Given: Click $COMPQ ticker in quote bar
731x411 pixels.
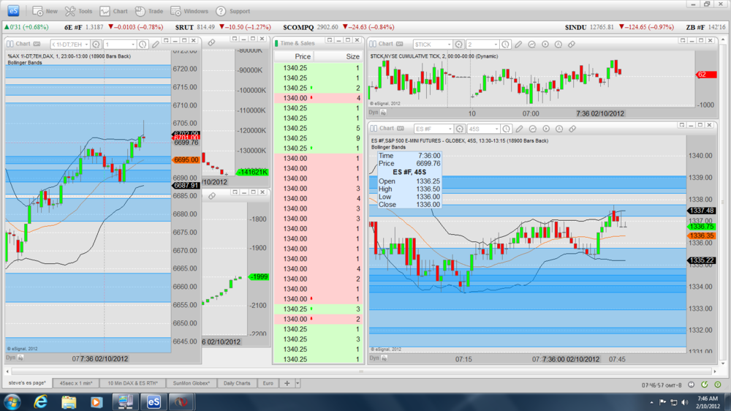Looking at the screenshot, I should 298,28.
